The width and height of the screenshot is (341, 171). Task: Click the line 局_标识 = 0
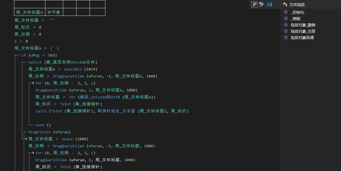tap(28, 27)
